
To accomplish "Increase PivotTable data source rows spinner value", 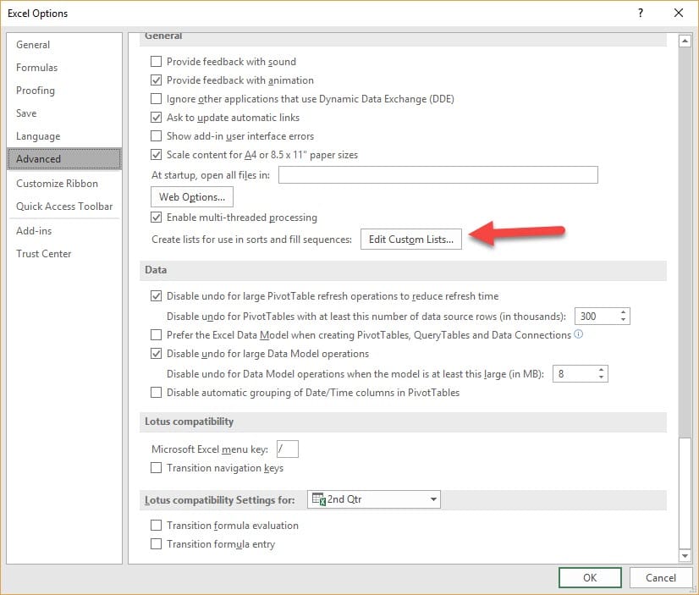I will point(624,311).
